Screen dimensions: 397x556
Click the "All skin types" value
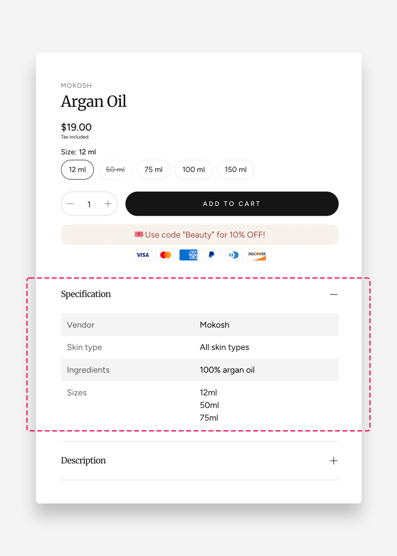point(225,347)
